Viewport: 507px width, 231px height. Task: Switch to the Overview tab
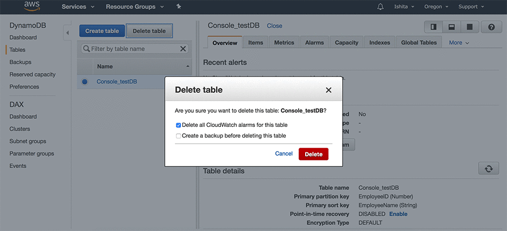click(x=225, y=43)
